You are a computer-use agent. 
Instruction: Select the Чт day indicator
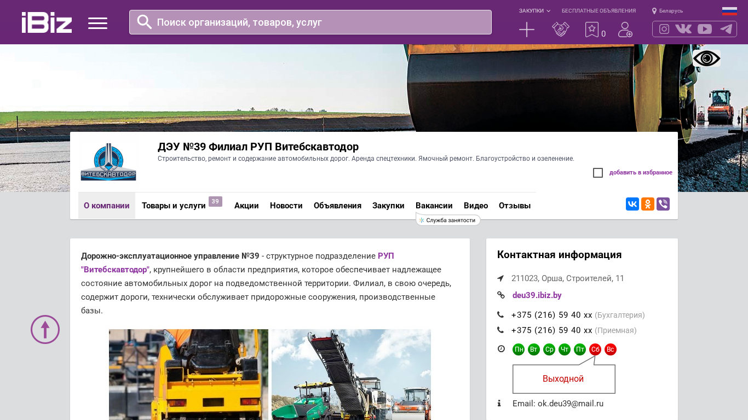(565, 349)
